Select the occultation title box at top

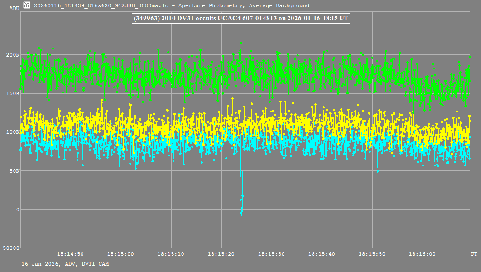(240, 18)
